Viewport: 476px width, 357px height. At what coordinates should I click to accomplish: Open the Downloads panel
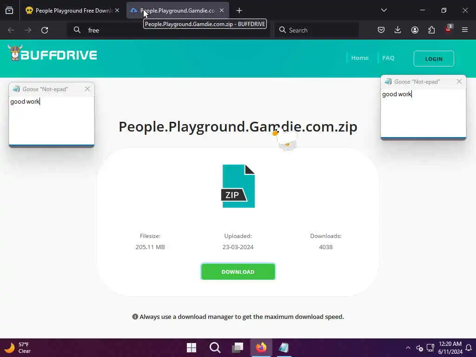click(398, 30)
